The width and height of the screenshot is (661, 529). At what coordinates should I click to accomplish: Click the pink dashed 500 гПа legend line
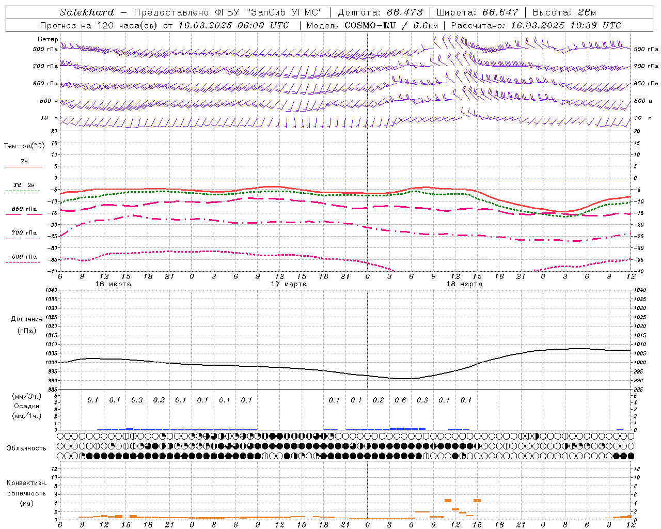point(23,262)
